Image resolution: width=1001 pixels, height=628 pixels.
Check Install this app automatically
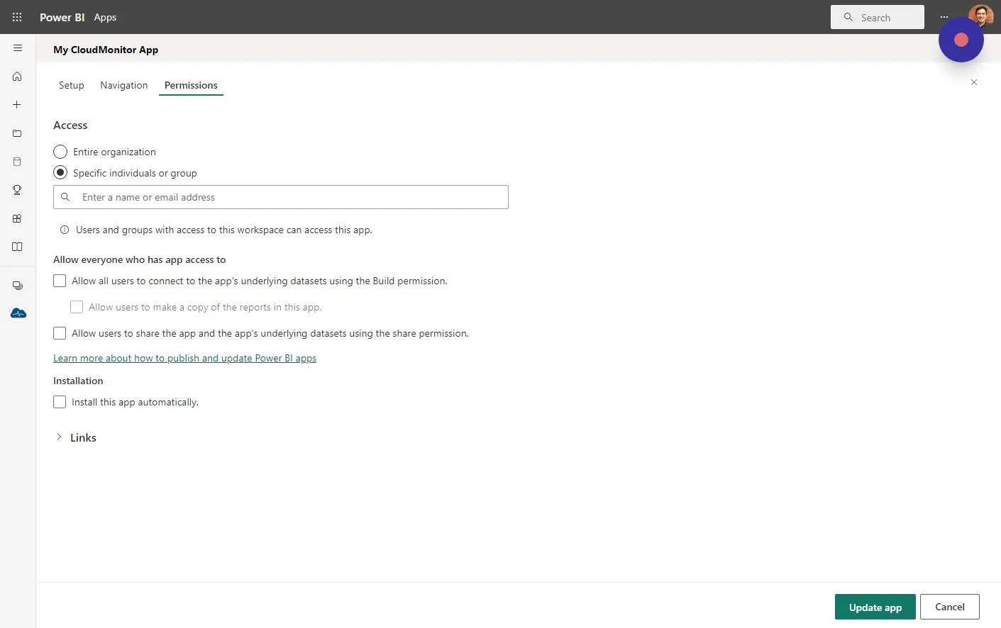[60, 402]
